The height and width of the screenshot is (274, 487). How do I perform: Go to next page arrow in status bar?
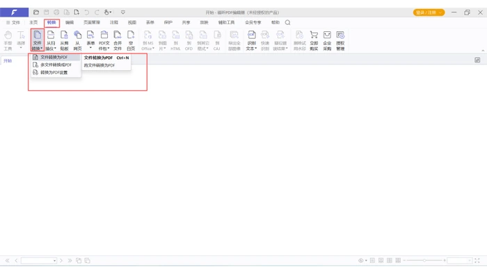tap(61, 261)
